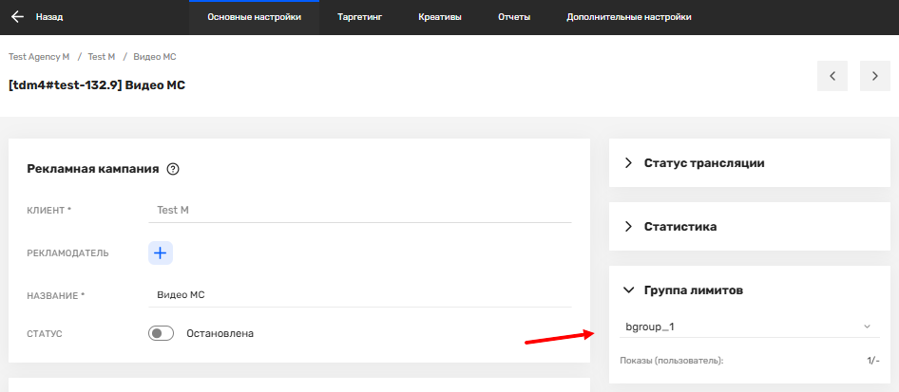Open the bgroup_1 limit group dropdown
899x392 pixels.
coord(750,327)
